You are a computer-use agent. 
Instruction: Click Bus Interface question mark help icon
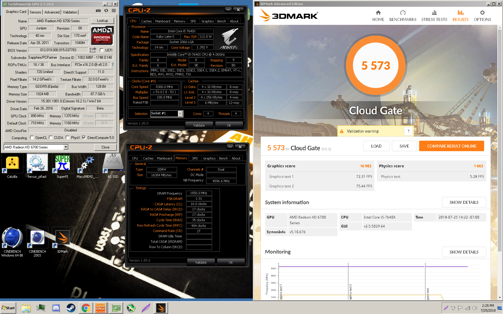point(113,65)
